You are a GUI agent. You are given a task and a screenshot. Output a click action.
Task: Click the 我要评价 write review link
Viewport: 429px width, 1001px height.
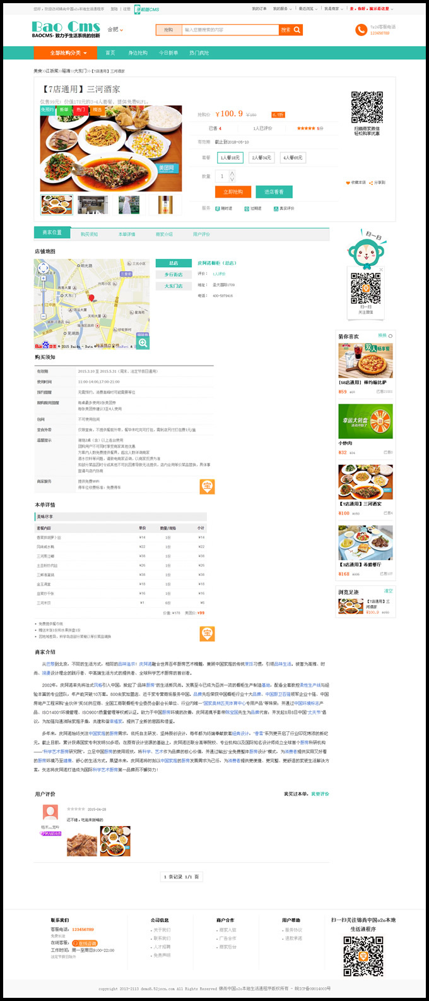click(x=320, y=794)
